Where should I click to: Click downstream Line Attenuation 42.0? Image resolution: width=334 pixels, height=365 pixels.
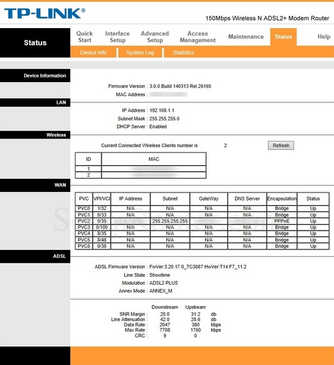(x=165, y=320)
